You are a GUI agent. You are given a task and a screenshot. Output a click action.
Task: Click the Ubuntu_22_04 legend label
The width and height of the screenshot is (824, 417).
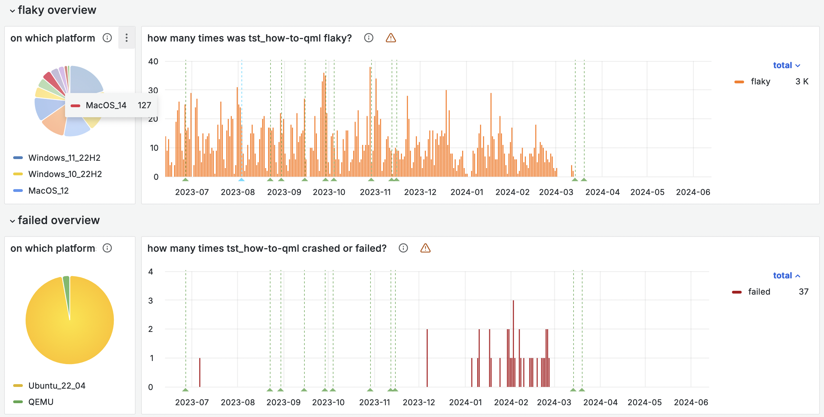coord(57,386)
